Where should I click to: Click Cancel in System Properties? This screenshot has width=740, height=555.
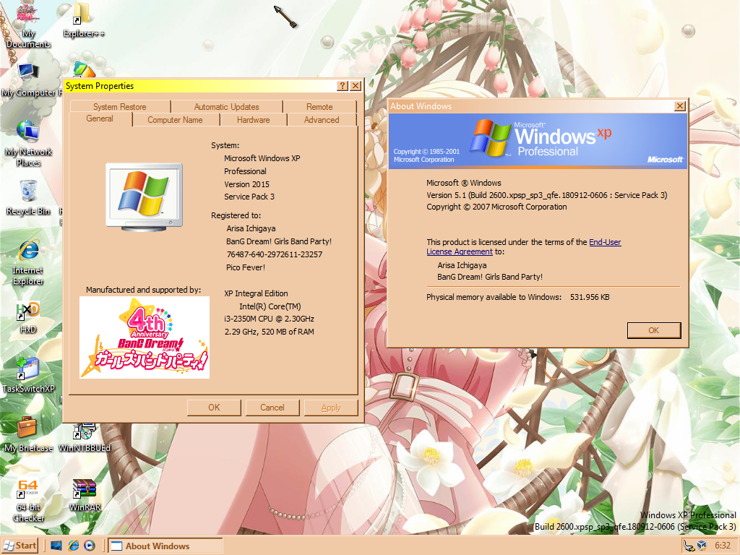click(x=272, y=408)
